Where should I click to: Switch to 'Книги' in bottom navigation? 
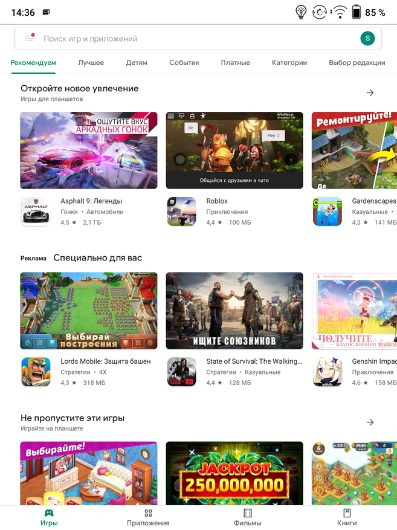[x=347, y=518]
